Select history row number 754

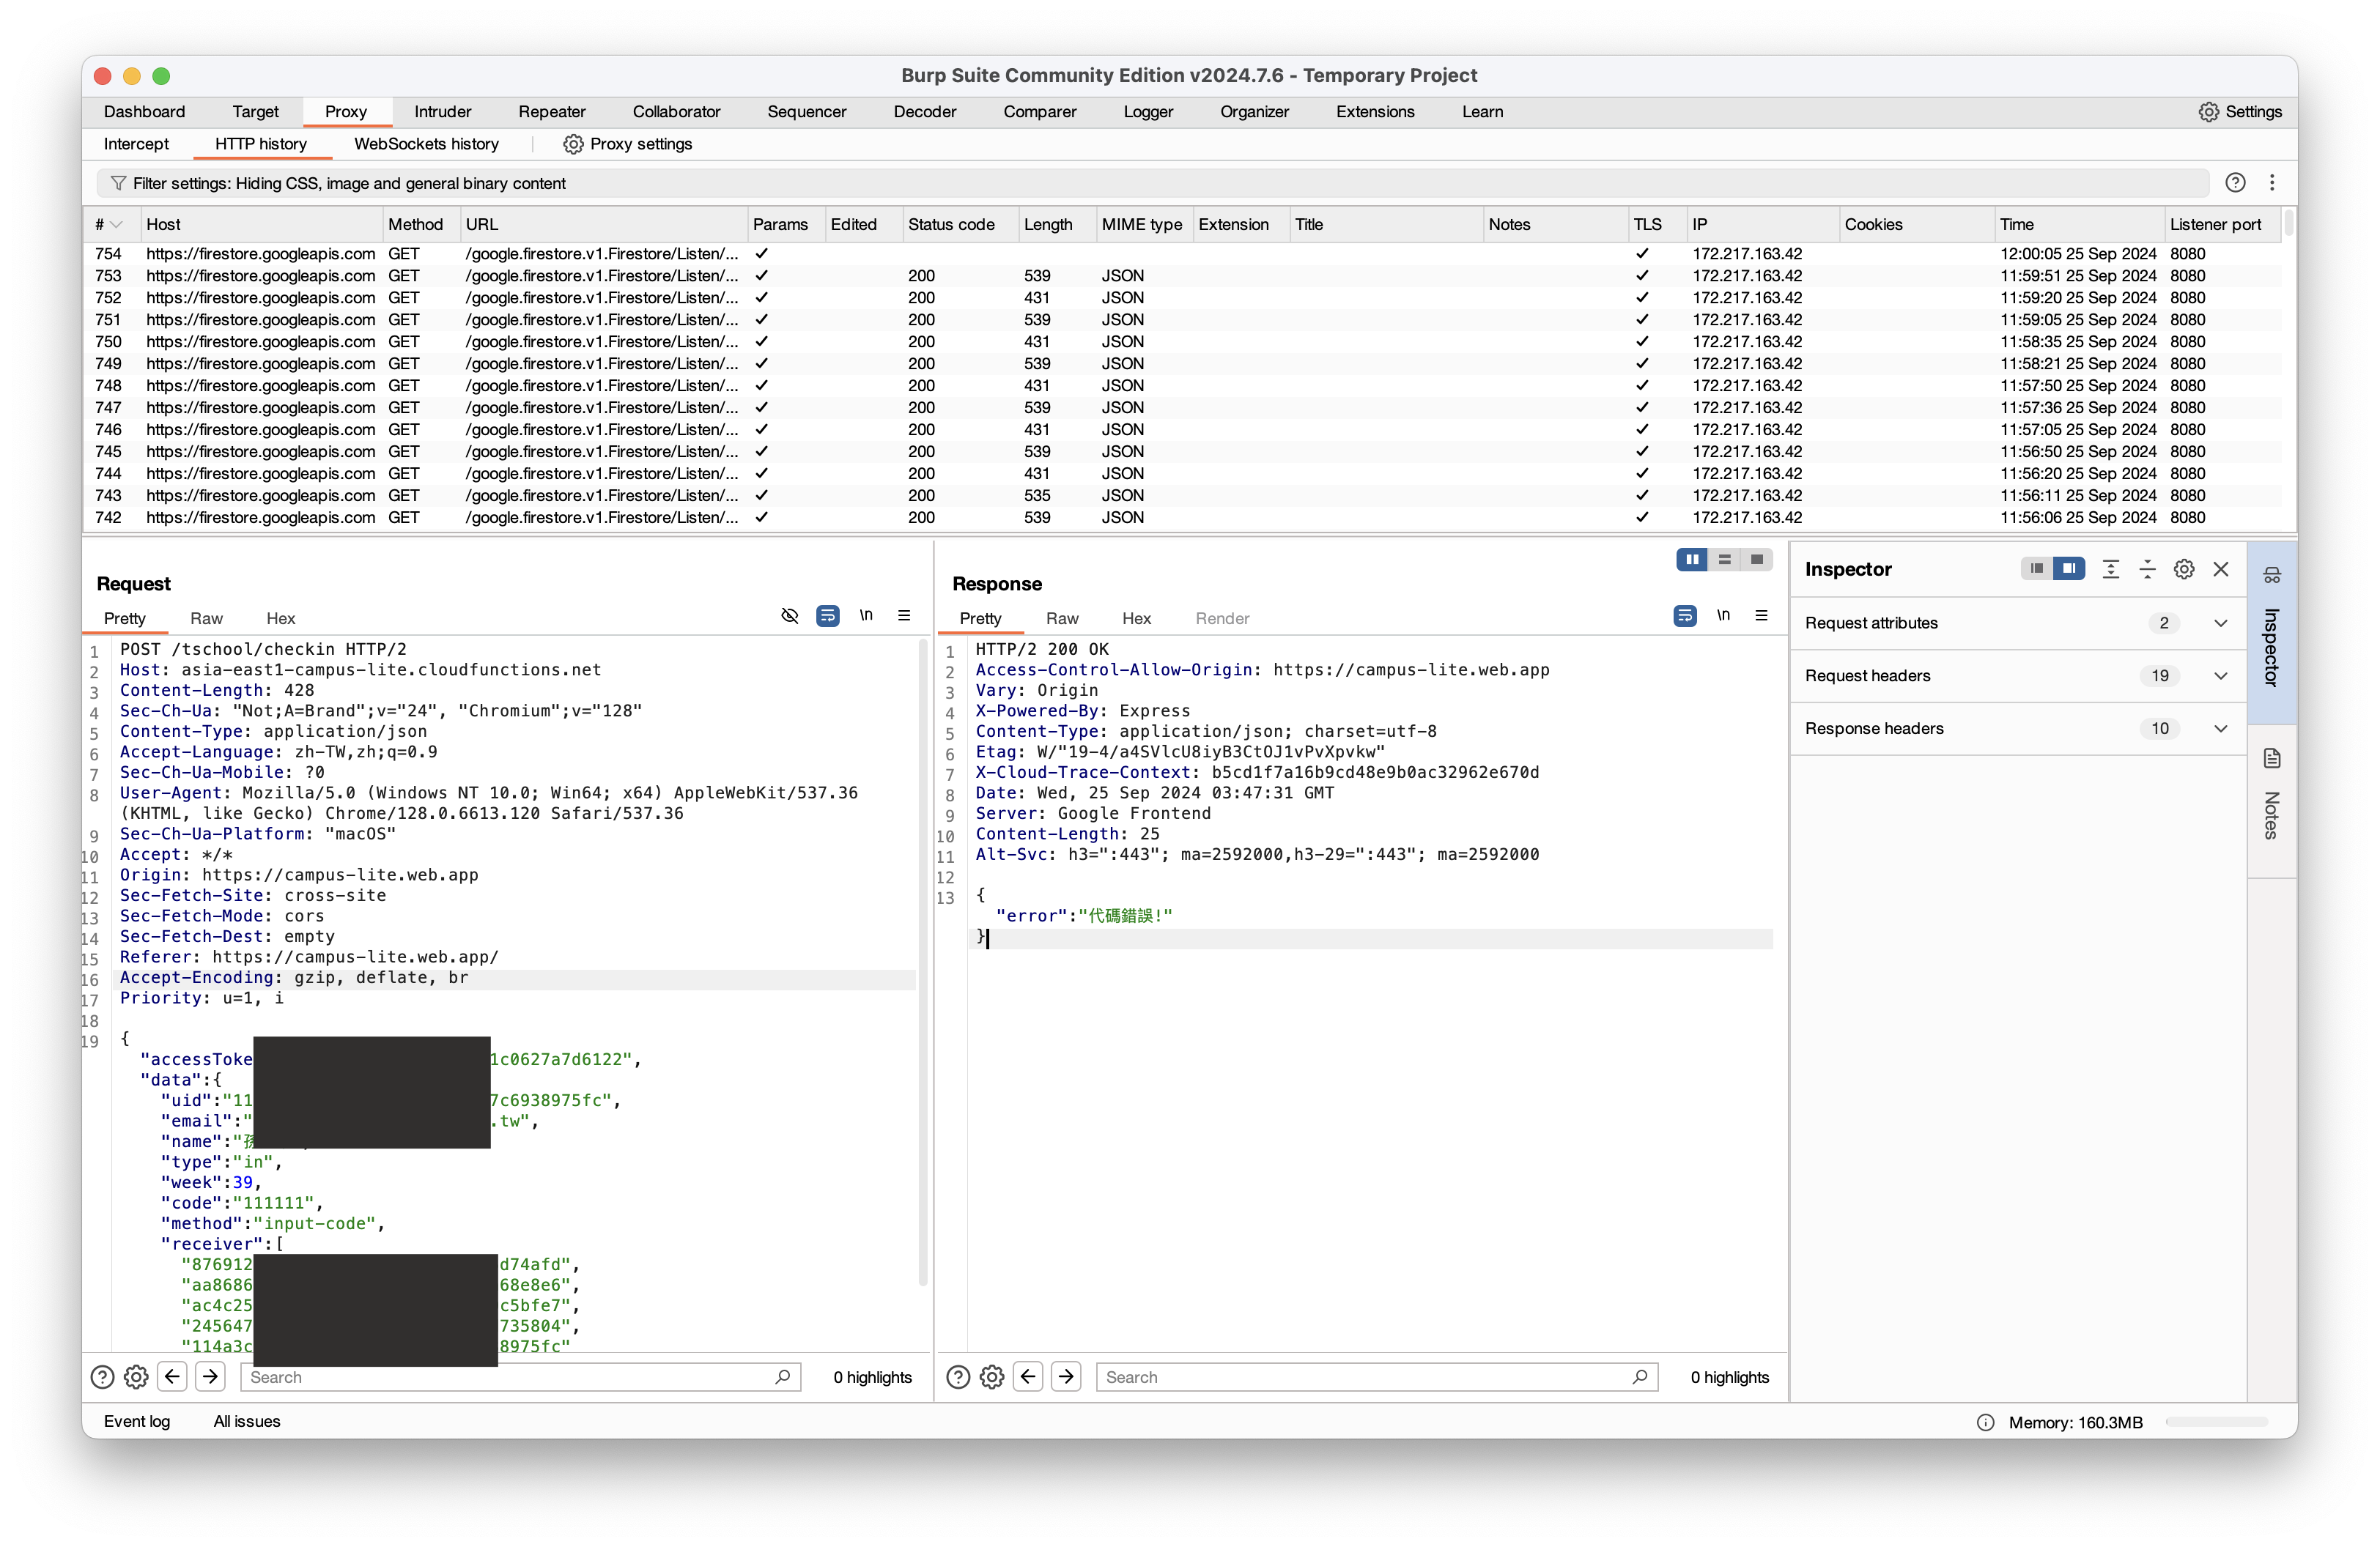[x=1182, y=254]
